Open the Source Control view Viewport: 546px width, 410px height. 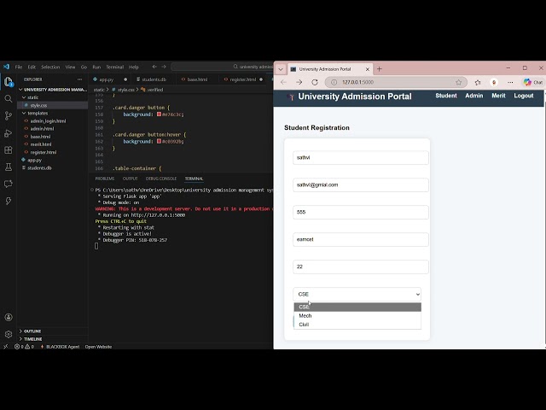(x=9, y=115)
